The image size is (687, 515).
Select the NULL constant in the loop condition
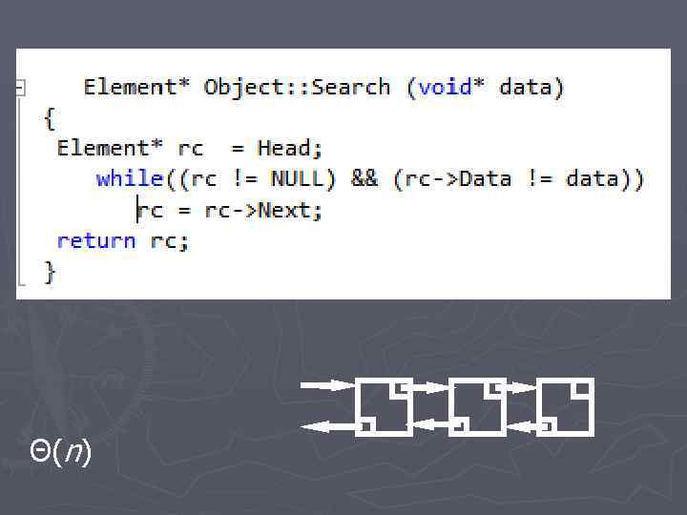[x=298, y=178]
